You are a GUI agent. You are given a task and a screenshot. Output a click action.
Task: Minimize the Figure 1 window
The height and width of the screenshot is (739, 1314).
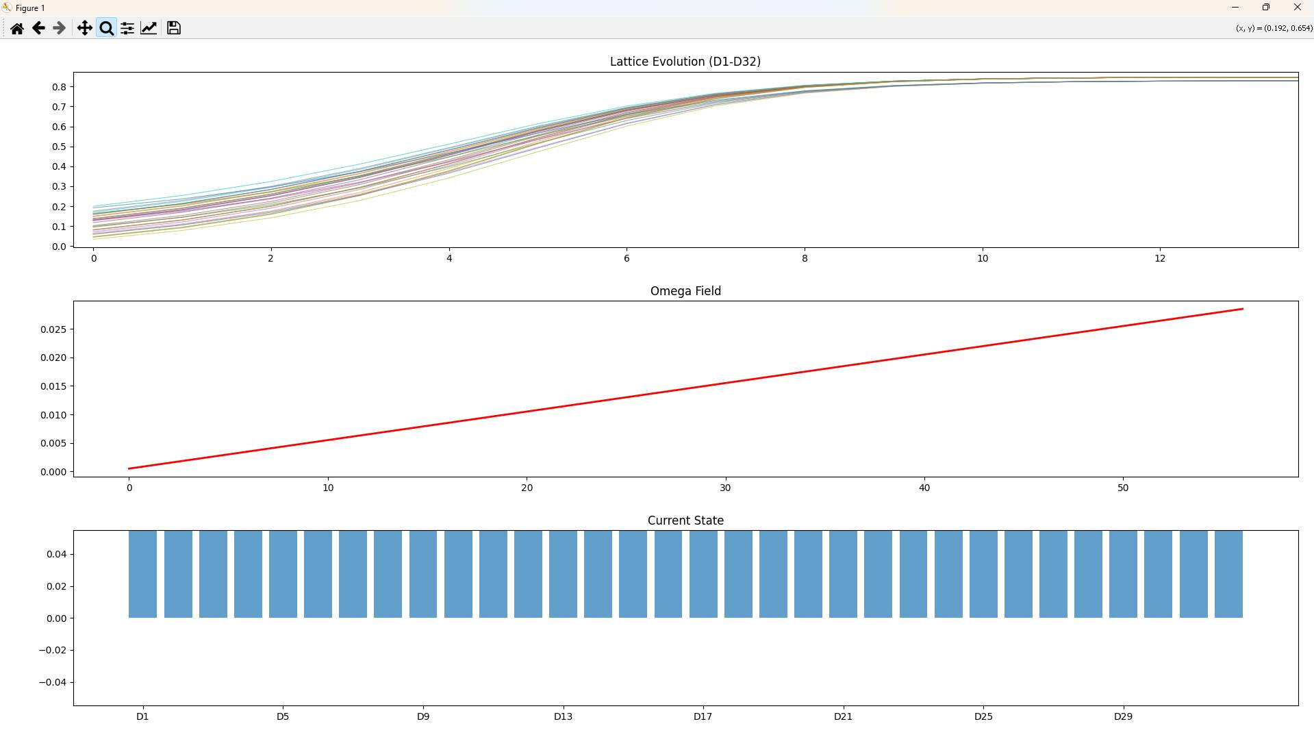1235,8
